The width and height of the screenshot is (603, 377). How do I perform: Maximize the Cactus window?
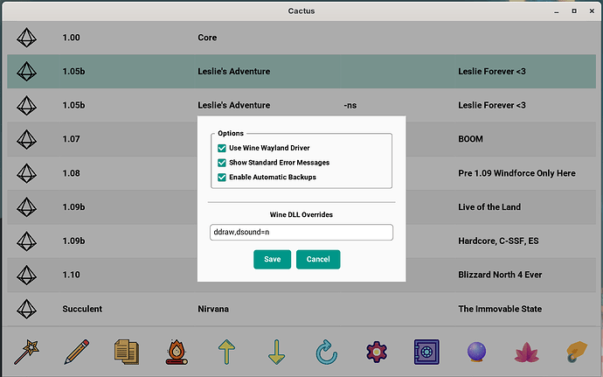pos(574,11)
